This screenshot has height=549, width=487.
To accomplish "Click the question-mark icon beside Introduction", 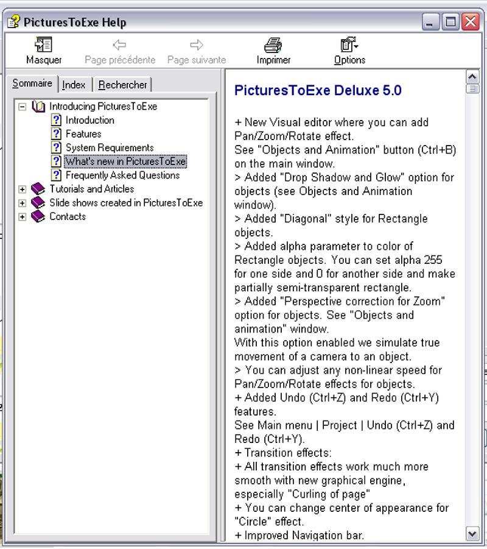I will tap(57, 120).
